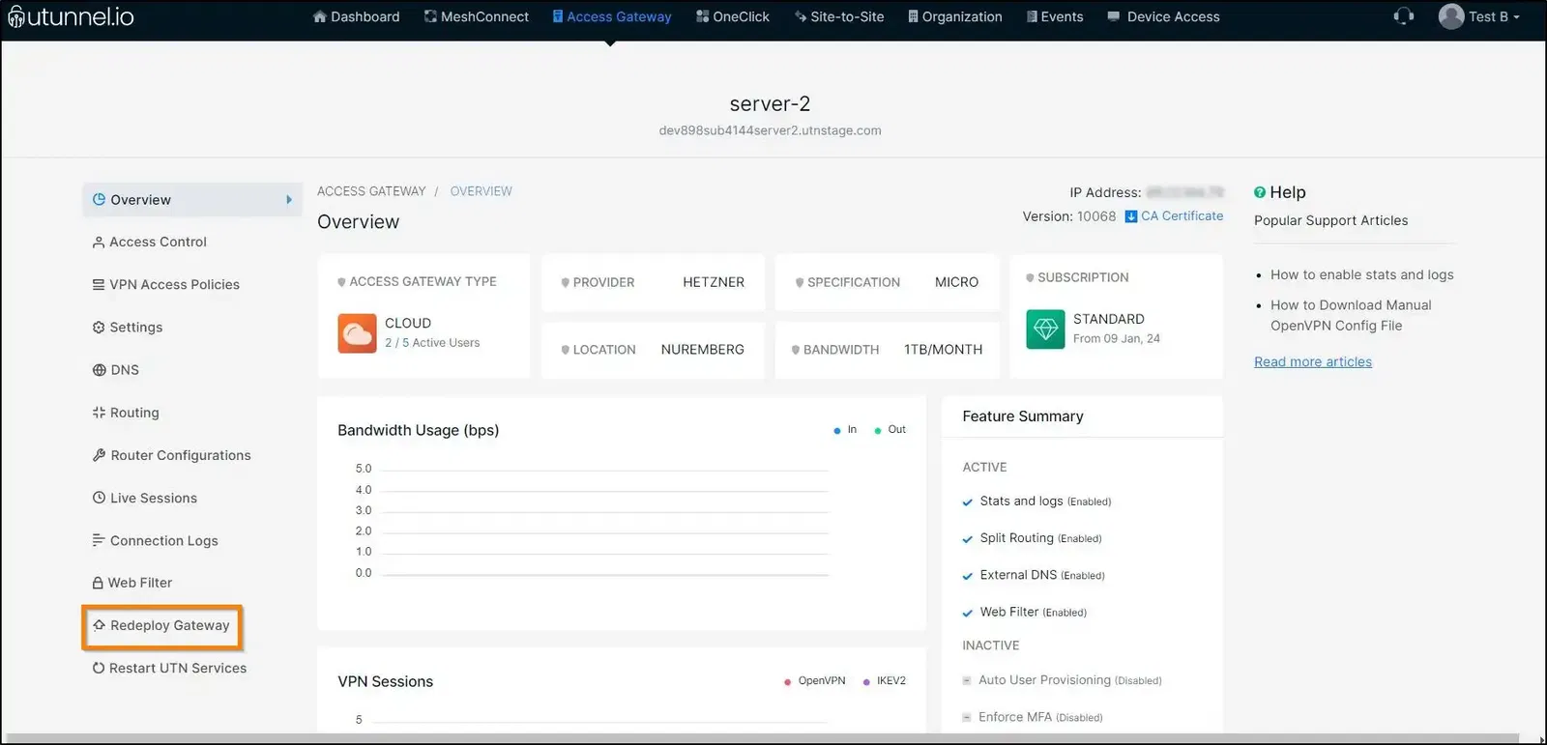Open 'How to enable stats and logs' article
The image size is (1547, 745).
[x=1362, y=274]
